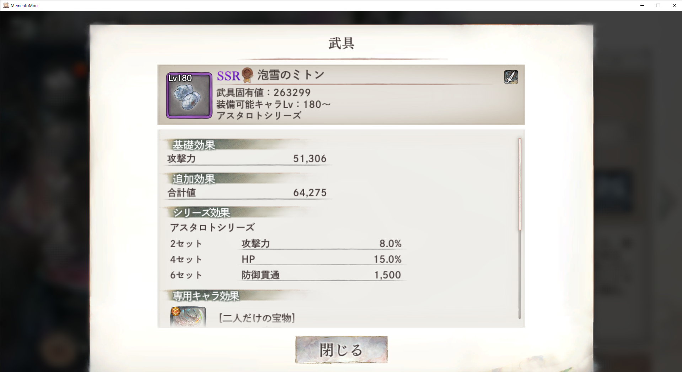
Task: Click the character portrait under 専用キャラ効果
Action: pos(188,317)
